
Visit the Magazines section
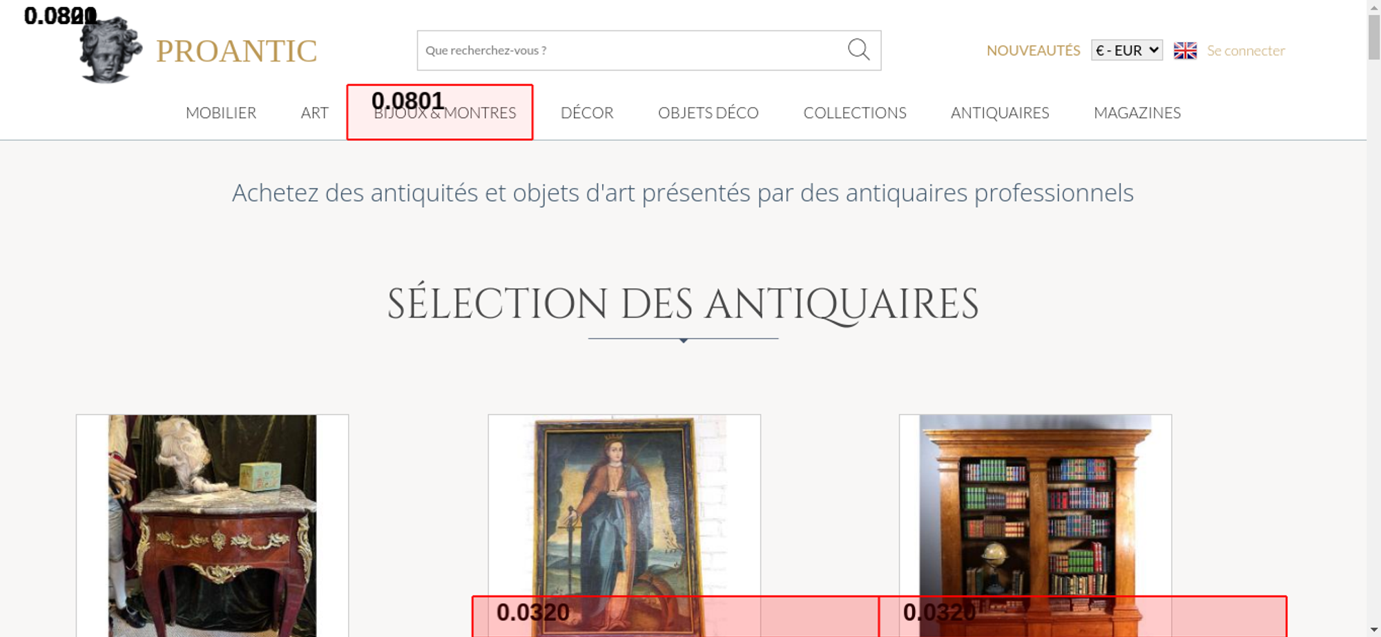[1137, 112]
